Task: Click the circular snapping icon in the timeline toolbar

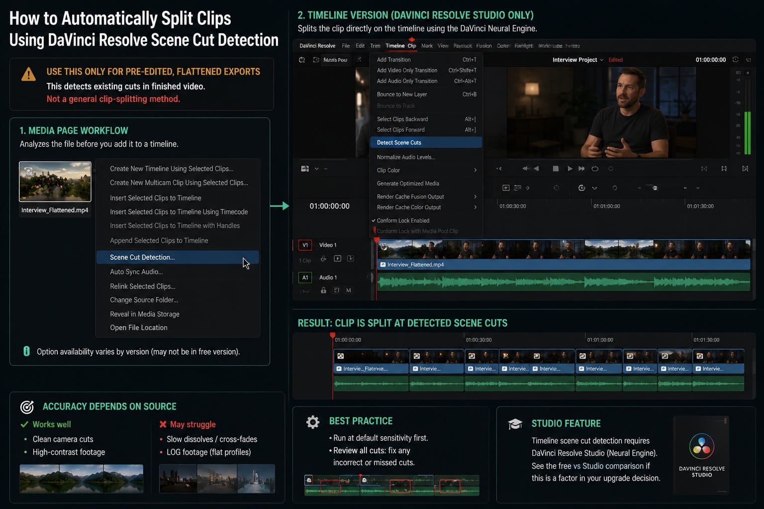Action: (581, 188)
